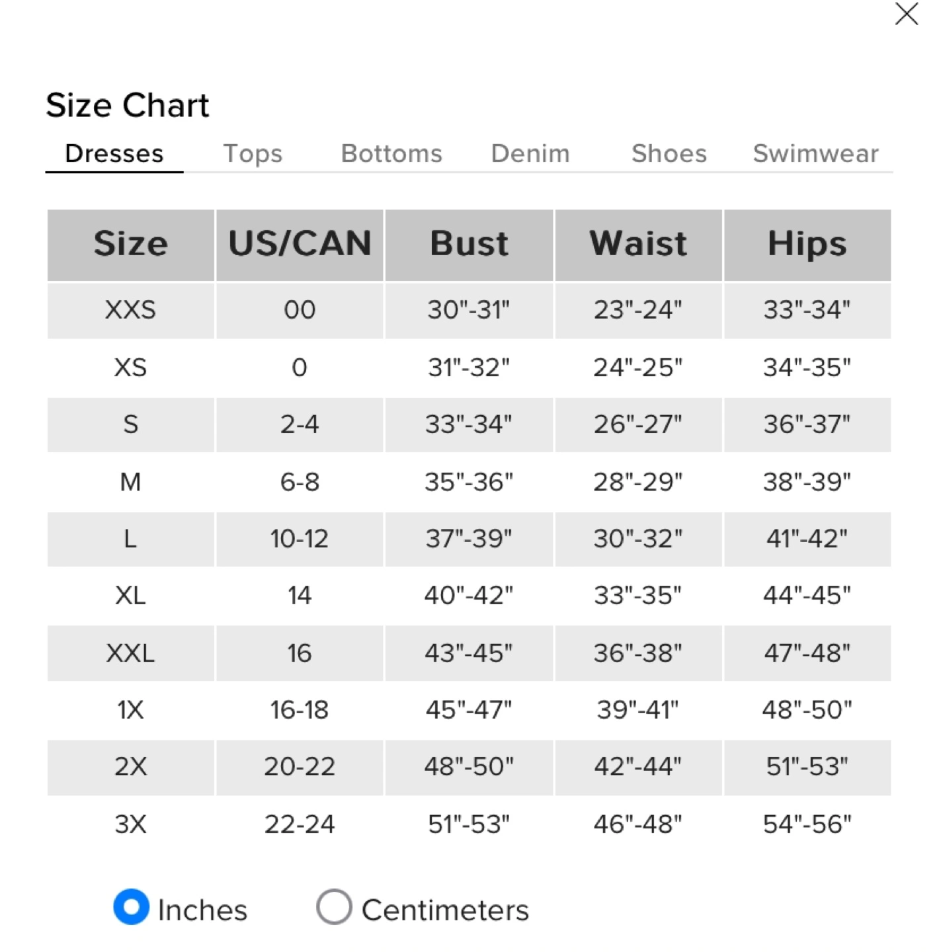Image resolution: width=939 pixels, height=952 pixels.
Task: Show the Swimwear size chart tab
Action: pyautogui.click(x=816, y=153)
